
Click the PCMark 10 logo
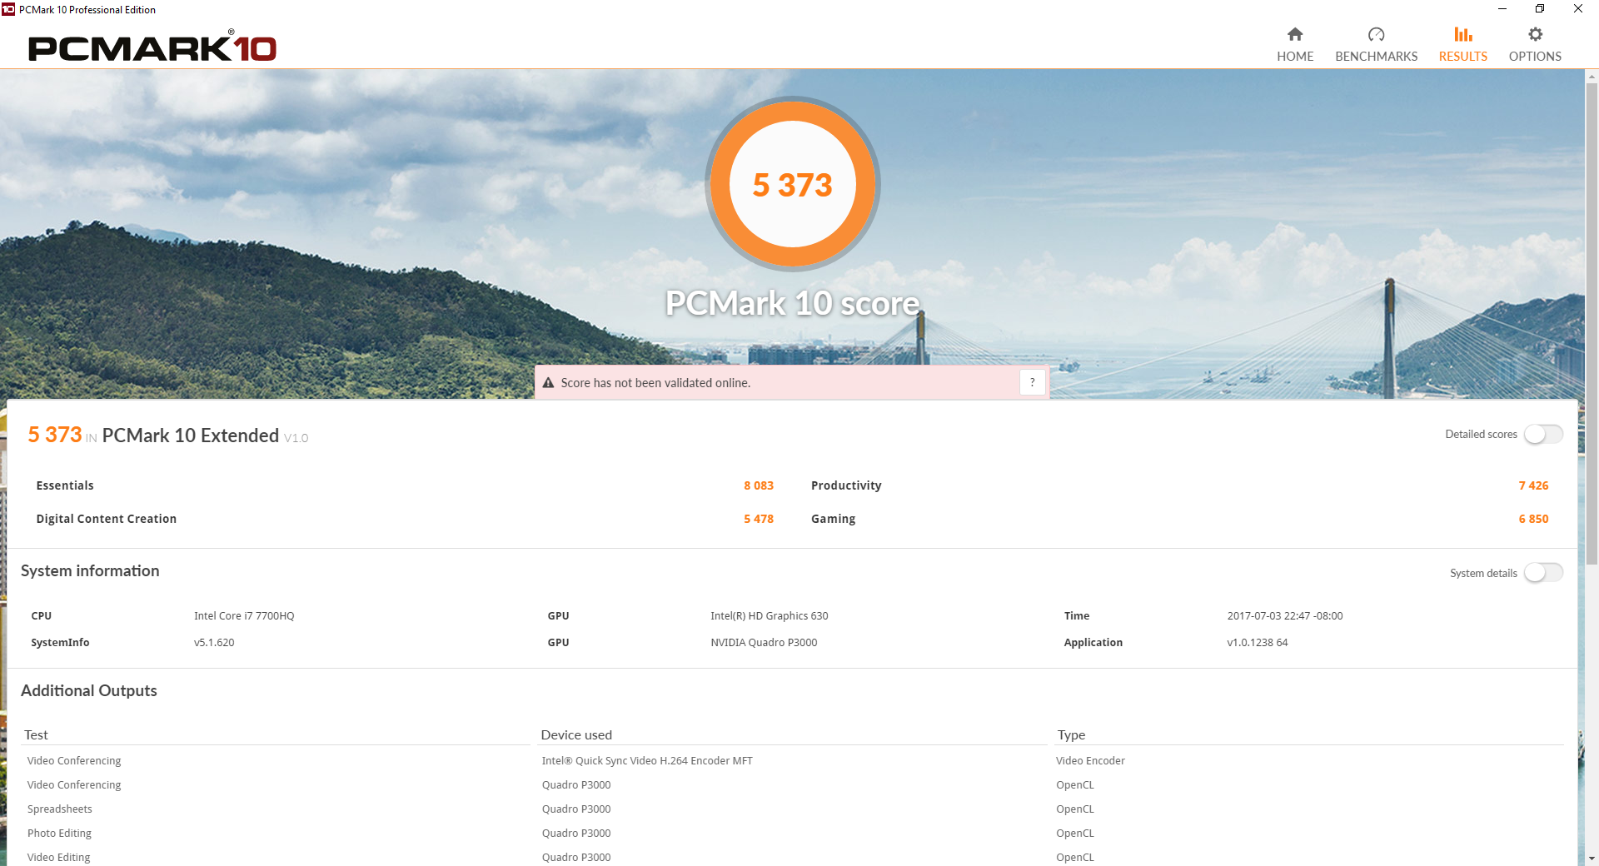(152, 47)
